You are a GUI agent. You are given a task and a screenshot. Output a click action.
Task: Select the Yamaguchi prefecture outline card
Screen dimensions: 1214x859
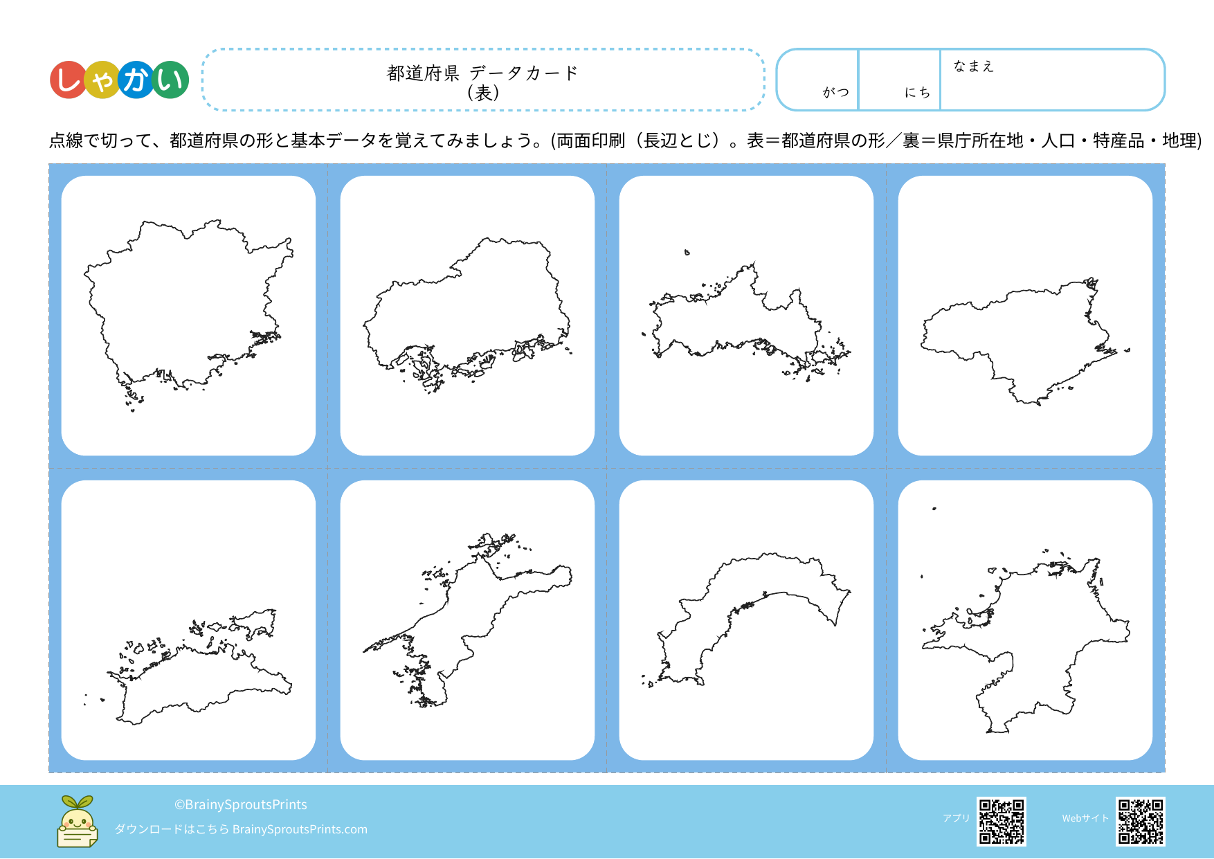(x=746, y=316)
